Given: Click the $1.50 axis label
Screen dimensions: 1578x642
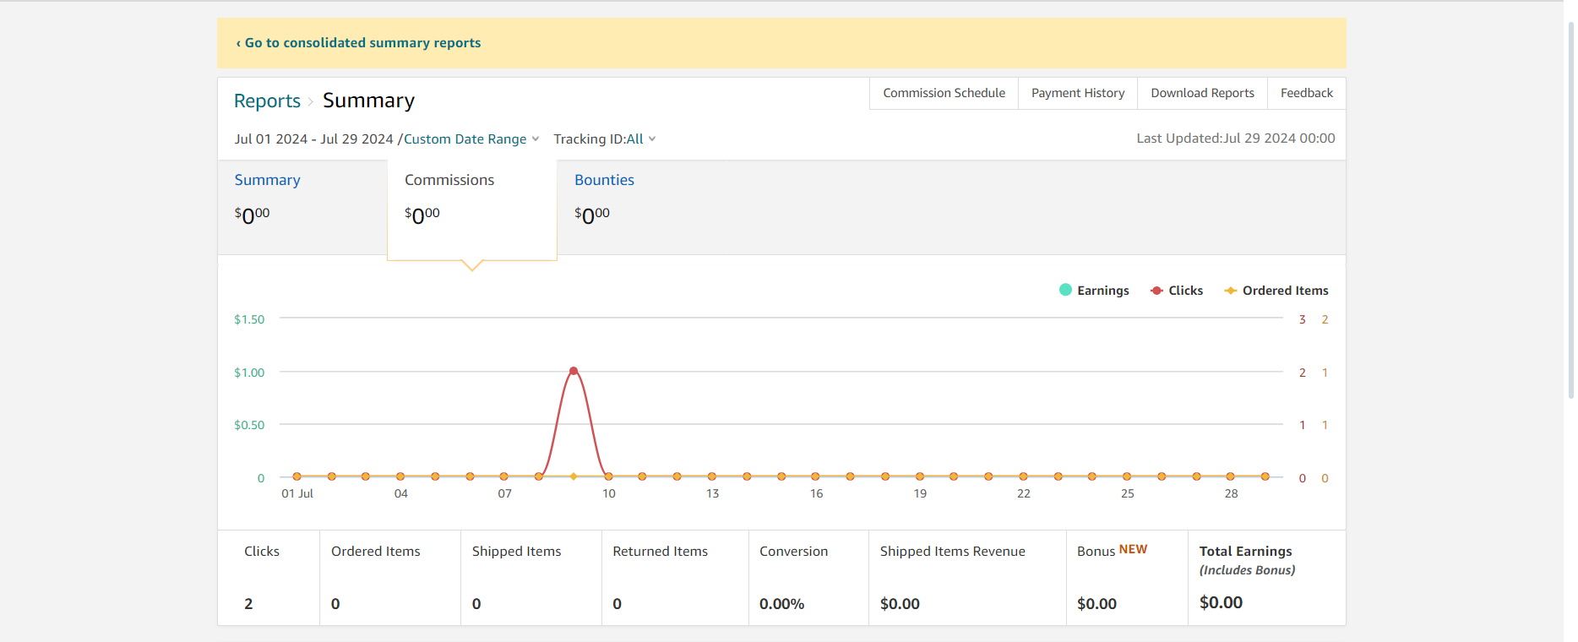Looking at the screenshot, I should (x=249, y=319).
